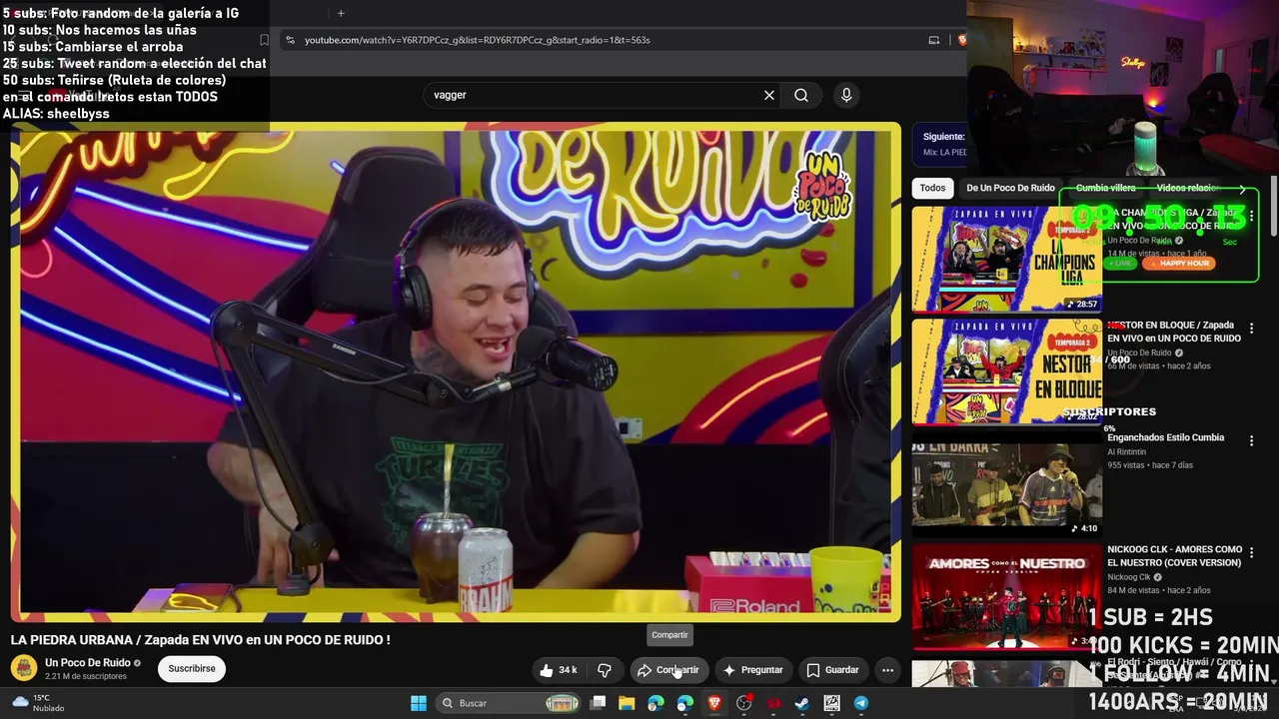Screen dimensions: 1279x719
Task: Open Telegram from the taskbar
Action: click(860, 703)
